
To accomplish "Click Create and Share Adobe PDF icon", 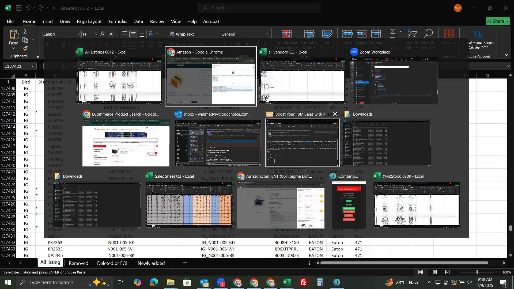I will pos(478,34).
